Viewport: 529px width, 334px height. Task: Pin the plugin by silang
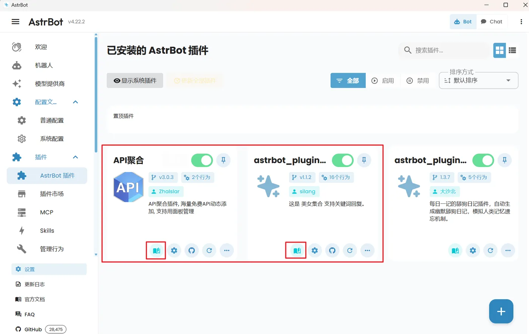(364, 160)
